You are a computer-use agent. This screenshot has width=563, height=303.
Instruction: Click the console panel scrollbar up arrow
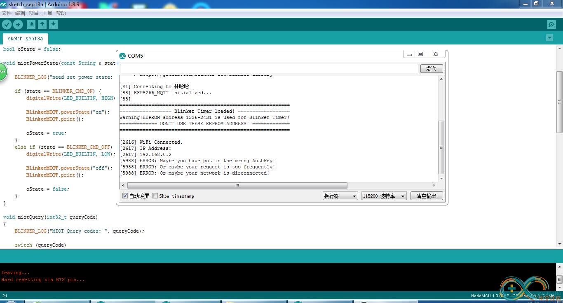point(559,268)
